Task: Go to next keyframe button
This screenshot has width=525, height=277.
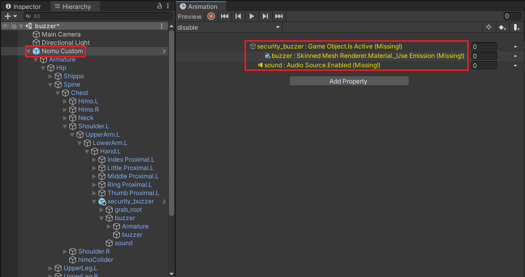Action: (265, 16)
